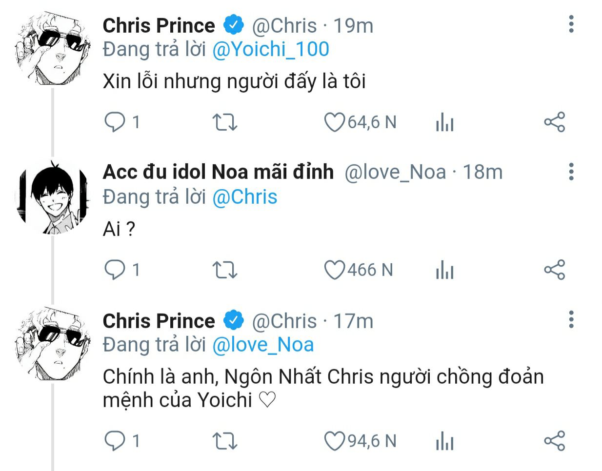Image resolution: width=602 pixels, height=471 pixels.
Task: Share the love_Noa "Ai ?" tweet
Action: [x=554, y=270]
